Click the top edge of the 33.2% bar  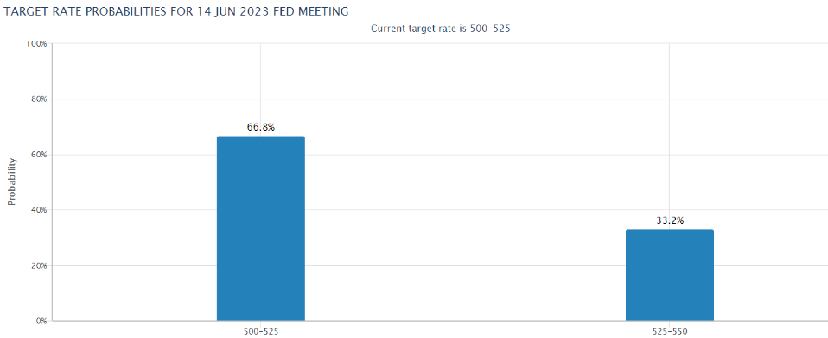click(x=670, y=230)
